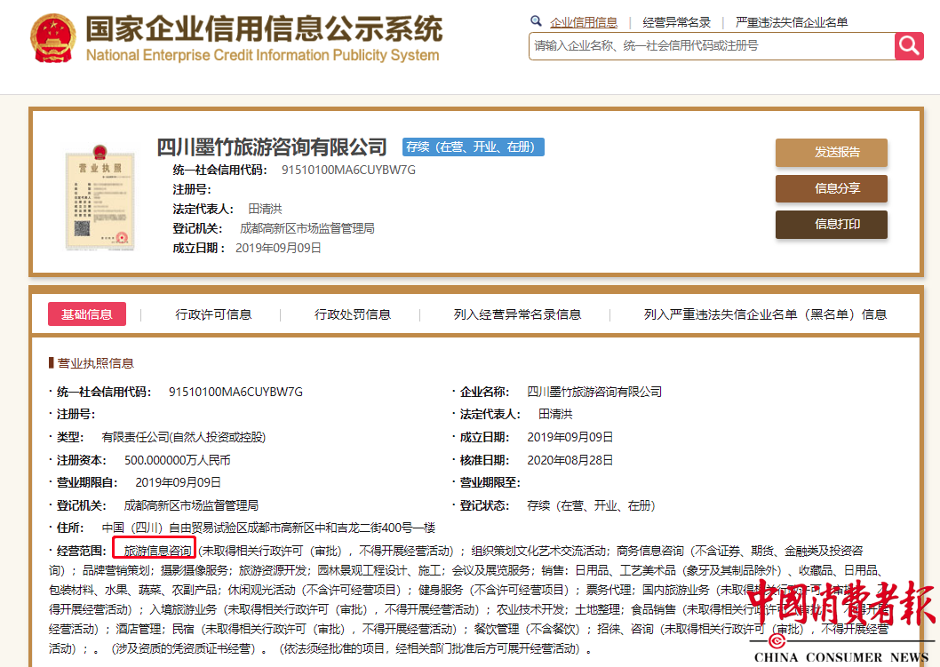Click the 核准日期 value 2020年08月28日
The height and width of the screenshot is (667, 940).
point(570,460)
